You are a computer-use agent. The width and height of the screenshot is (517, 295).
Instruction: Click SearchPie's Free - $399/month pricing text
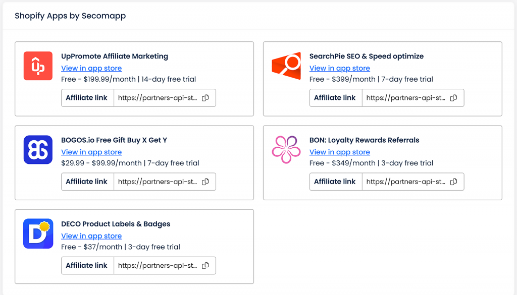point(343,79)
